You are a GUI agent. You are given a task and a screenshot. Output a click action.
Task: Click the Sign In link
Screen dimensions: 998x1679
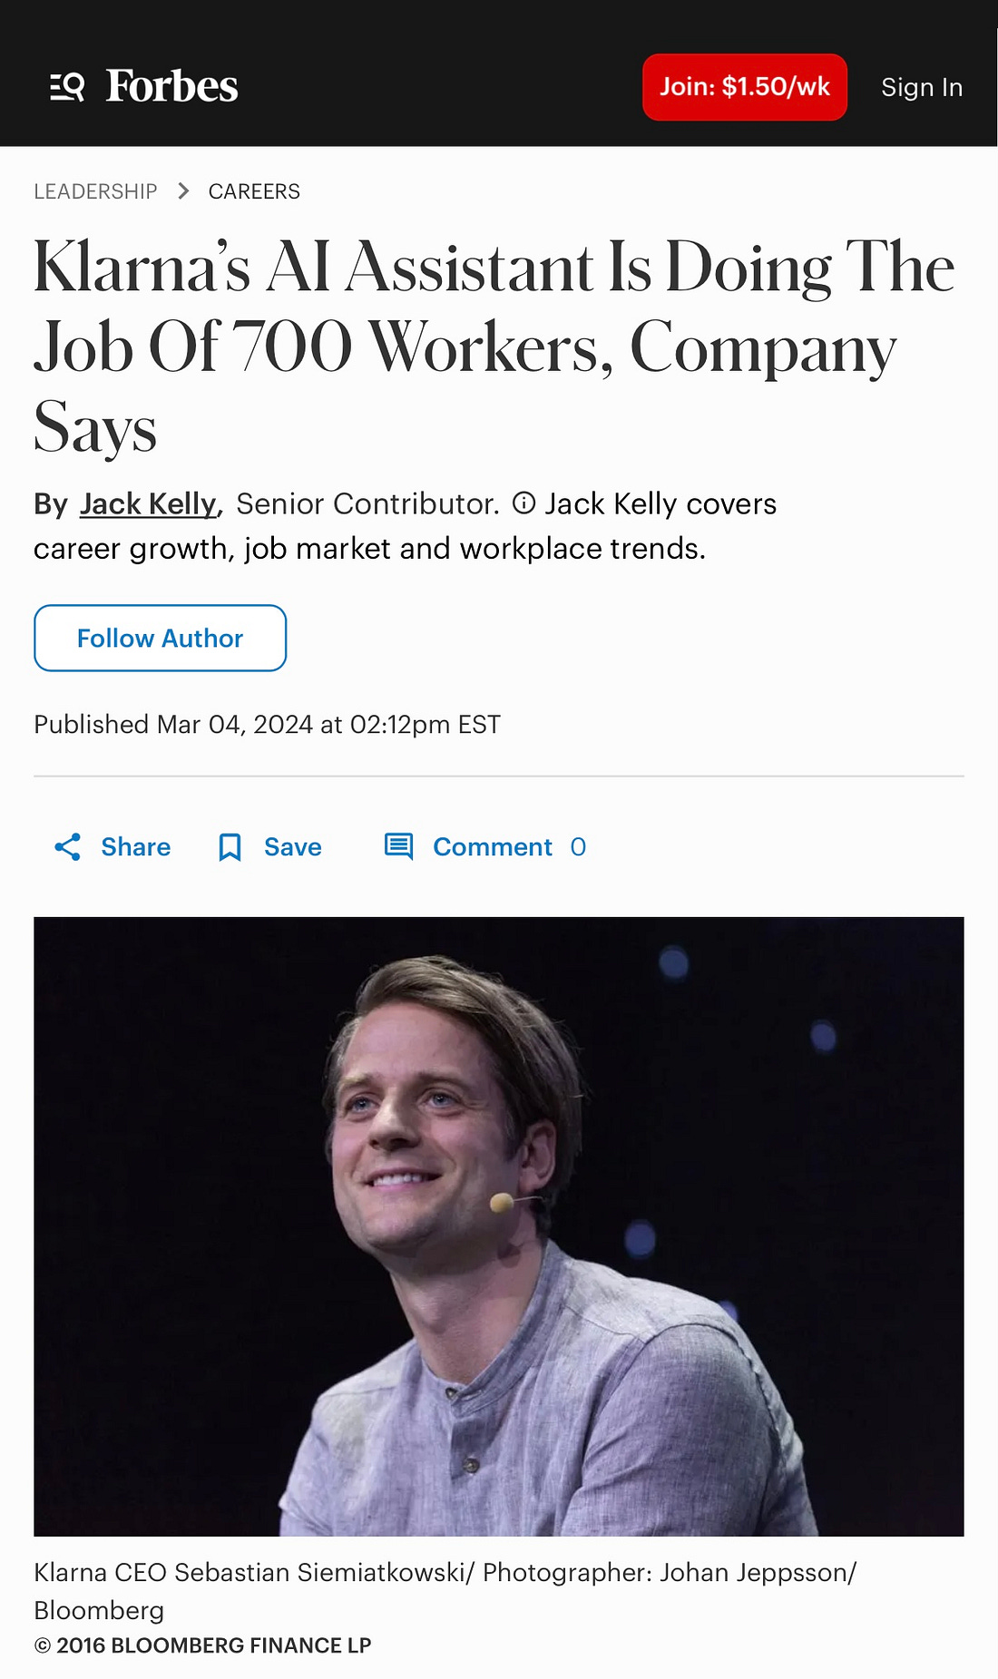coord(921,87)
